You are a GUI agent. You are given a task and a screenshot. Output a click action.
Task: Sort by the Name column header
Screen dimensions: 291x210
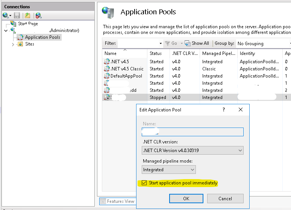[x=124, y=53]
